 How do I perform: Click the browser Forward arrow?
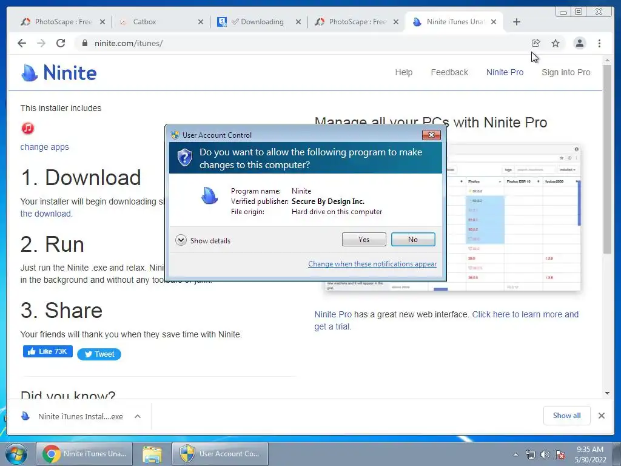pos(41,43)
